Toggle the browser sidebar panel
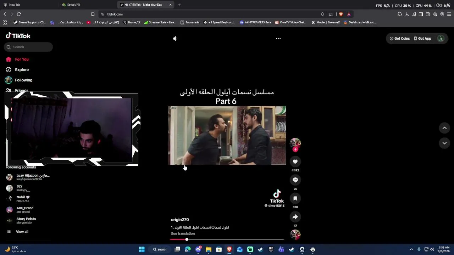The image size is (454, 255). (x=421, y=14)
